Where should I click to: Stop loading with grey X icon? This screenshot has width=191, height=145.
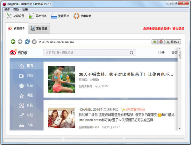(x=34, y=42)
